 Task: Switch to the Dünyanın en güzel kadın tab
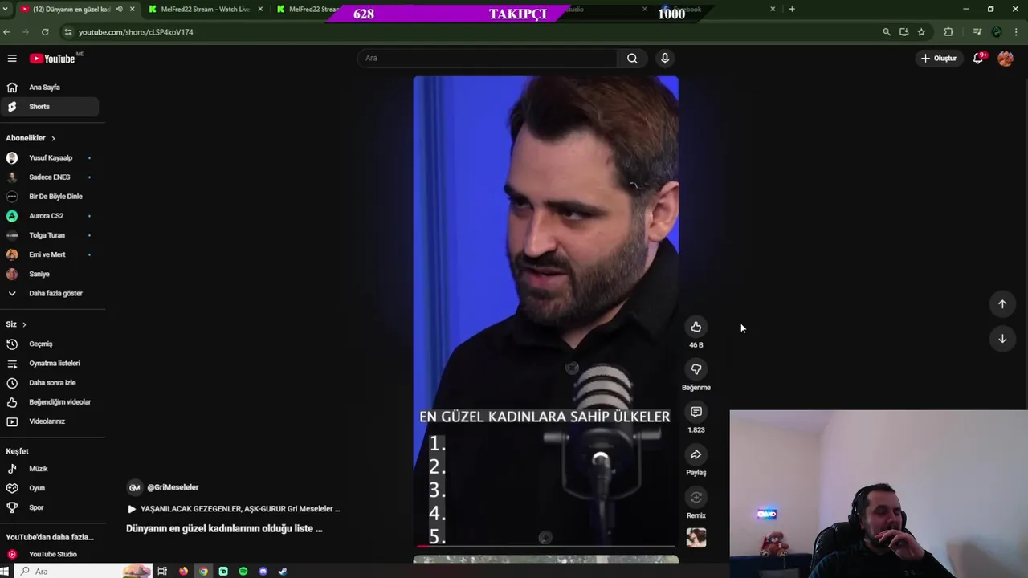coord(71,10)
